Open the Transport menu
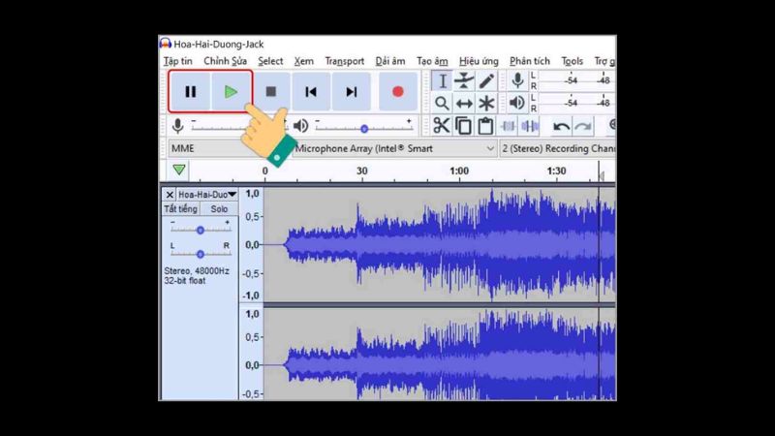This screenshot has width=775, height=436. (345, 61)
